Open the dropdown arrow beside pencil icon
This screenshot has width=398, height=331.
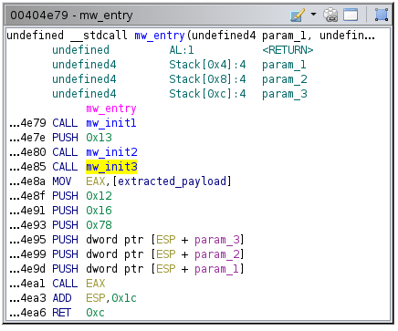313,15
